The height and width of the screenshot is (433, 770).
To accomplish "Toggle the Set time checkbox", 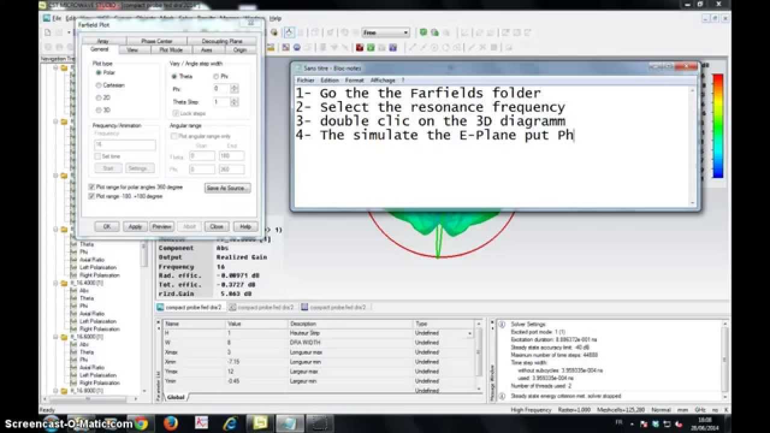I will coord(97,156).
